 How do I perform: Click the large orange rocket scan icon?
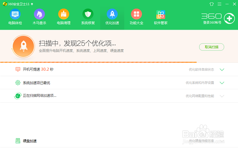click(23, 46)
